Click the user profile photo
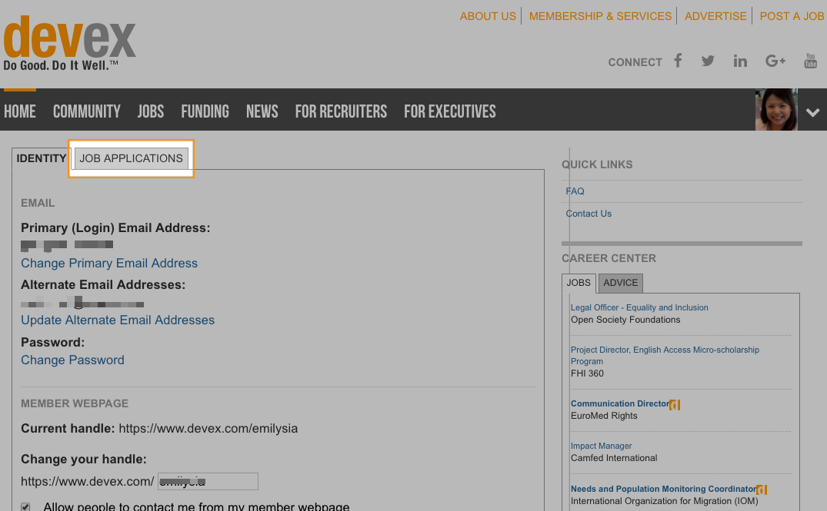The height and width of the screenshot is (511, 827). [x=776, y=110]
